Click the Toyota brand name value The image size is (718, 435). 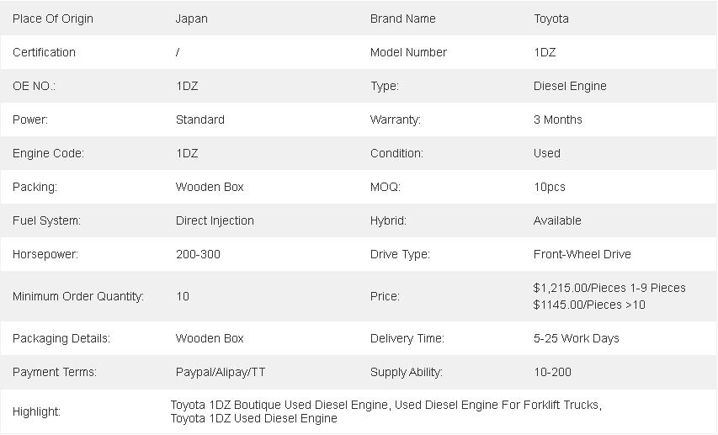550,19
